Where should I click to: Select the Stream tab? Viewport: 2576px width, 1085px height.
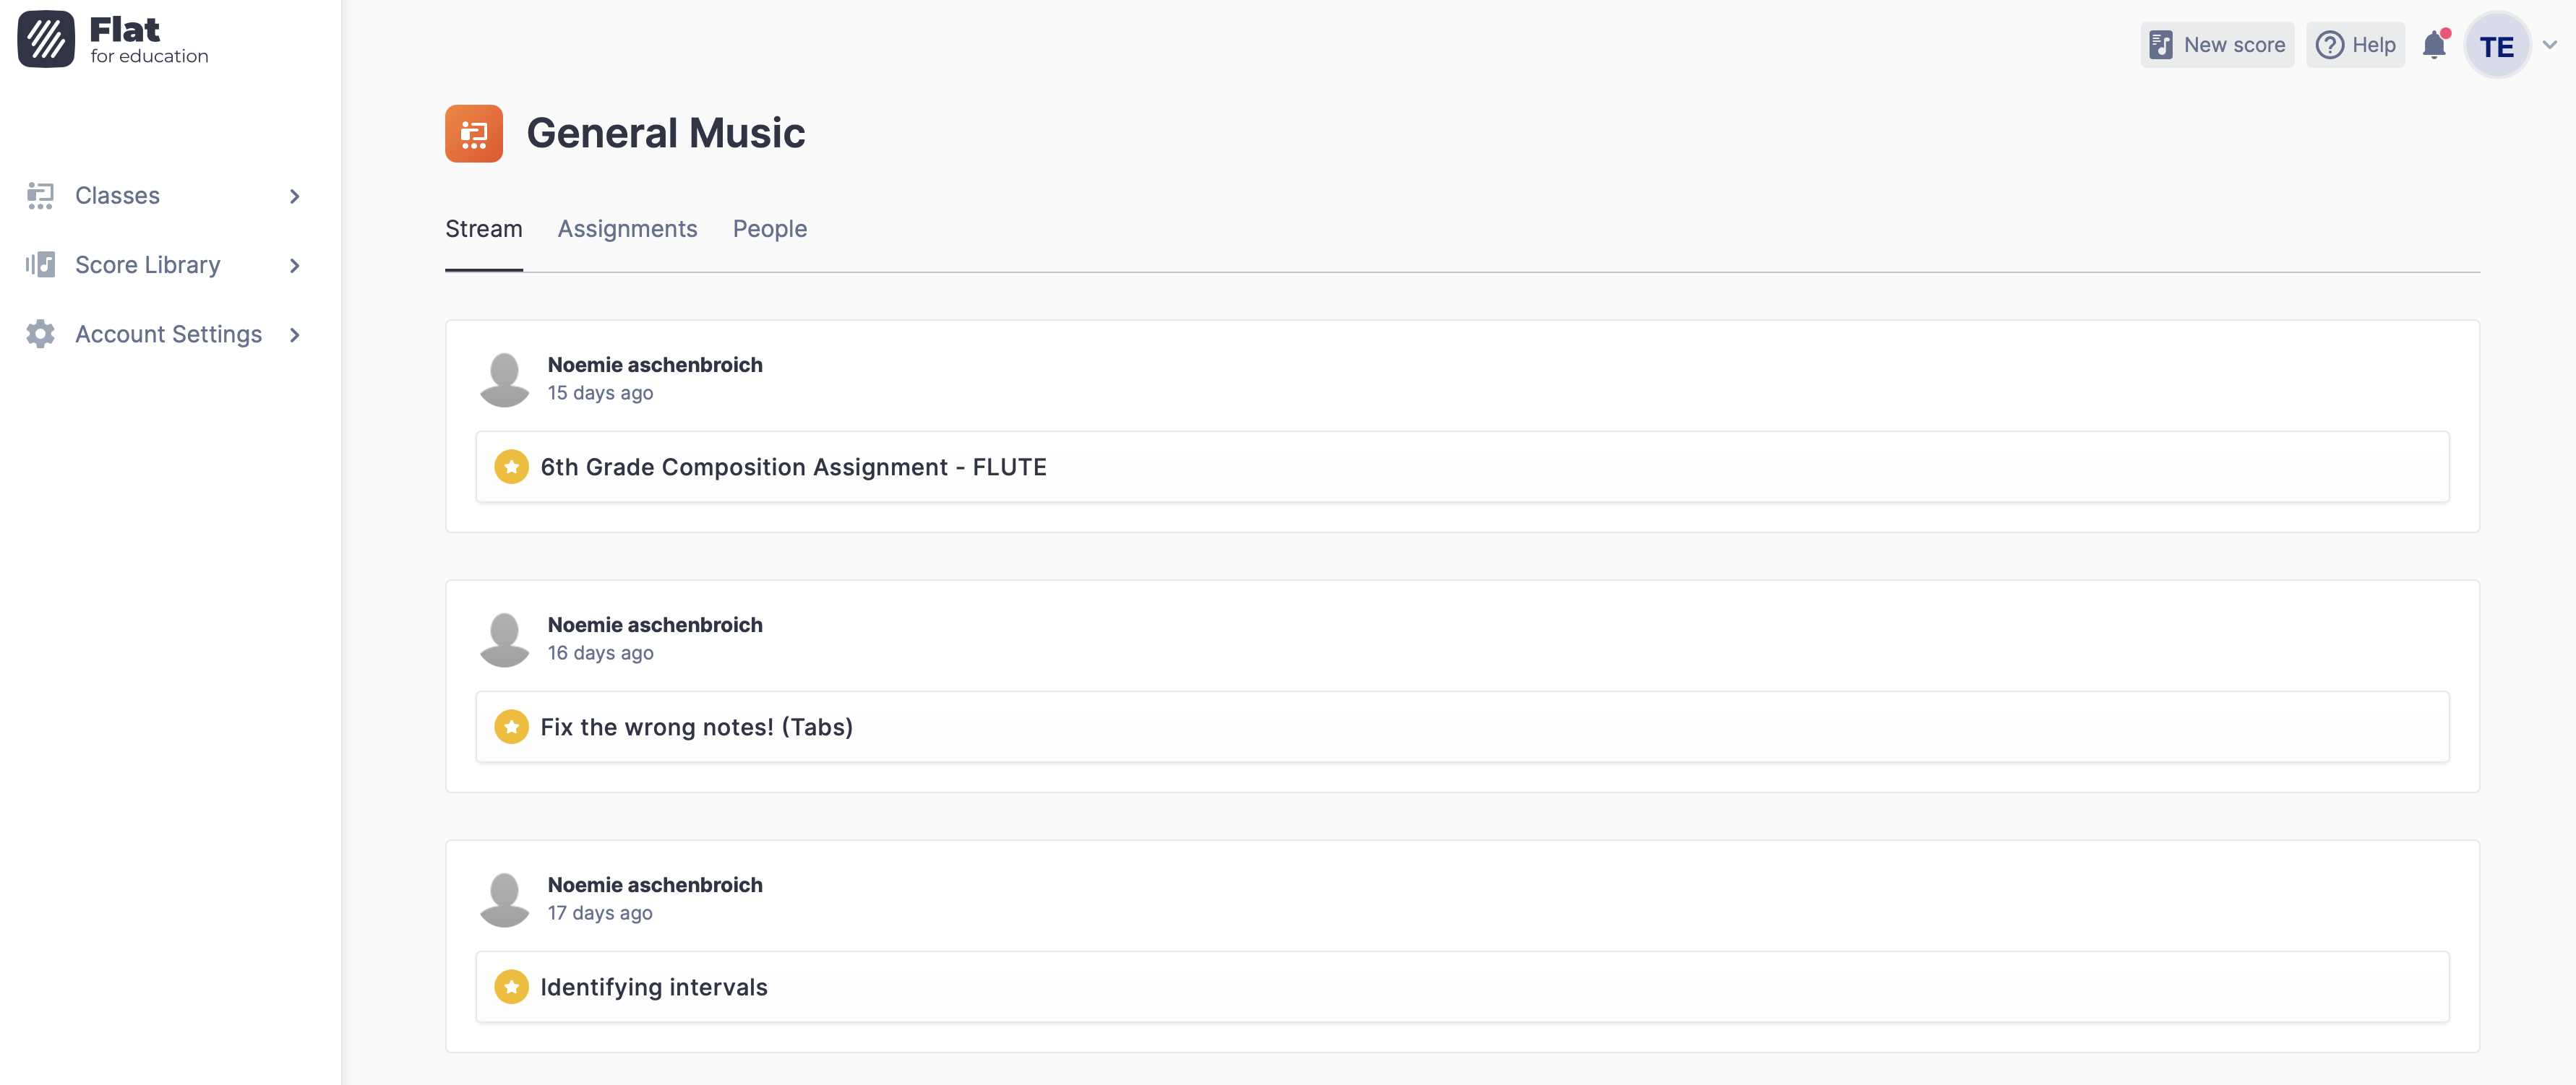pos(483,229)
